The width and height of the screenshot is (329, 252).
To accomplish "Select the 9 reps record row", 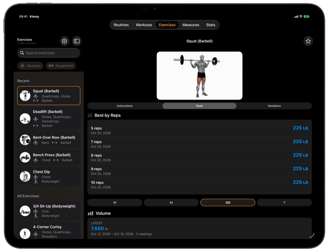I will 199,171.
